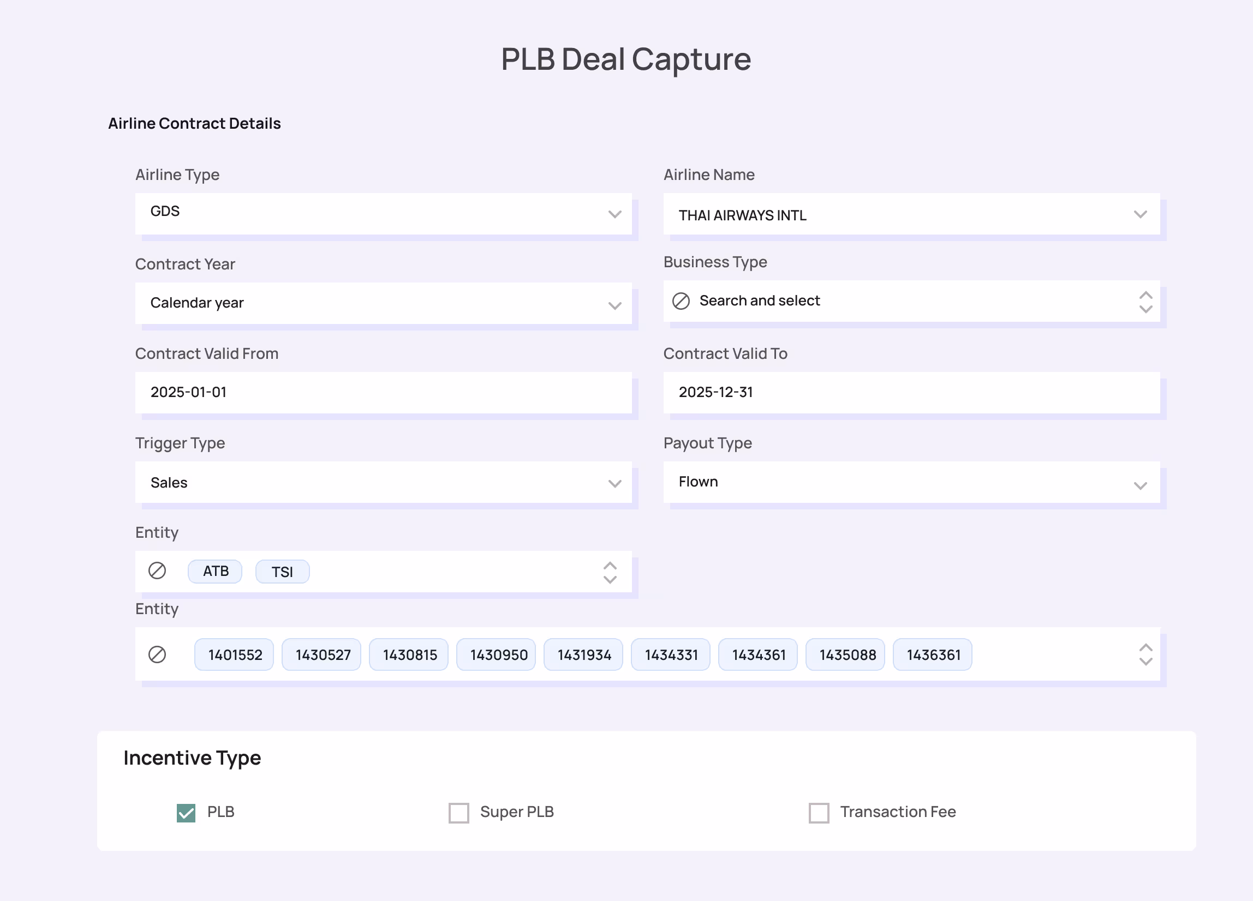The image size is (1253, 901).
Task: Click clear icon in Business Type field
Action: 681,301
